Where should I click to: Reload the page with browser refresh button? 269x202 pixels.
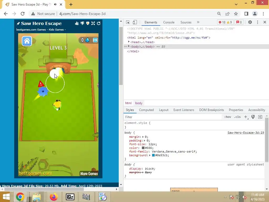(x=23, y=14)
